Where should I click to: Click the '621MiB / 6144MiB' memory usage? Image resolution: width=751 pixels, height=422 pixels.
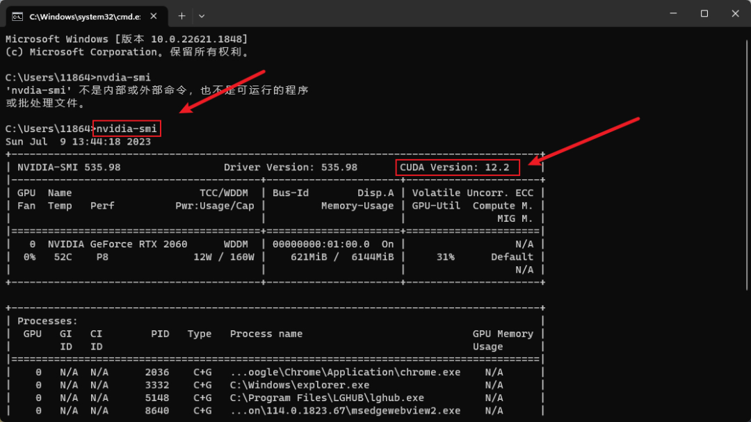(342, 257)
